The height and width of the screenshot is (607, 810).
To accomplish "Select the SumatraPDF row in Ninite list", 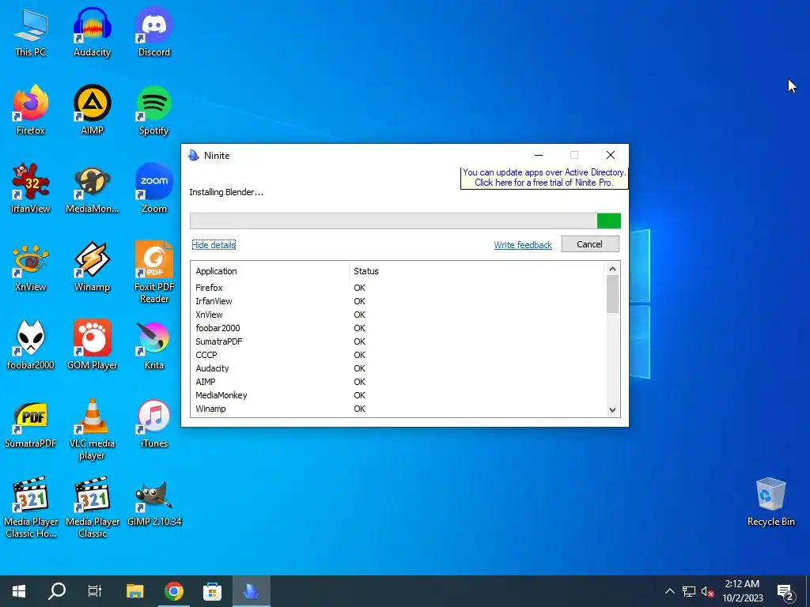I will [398, 341].
